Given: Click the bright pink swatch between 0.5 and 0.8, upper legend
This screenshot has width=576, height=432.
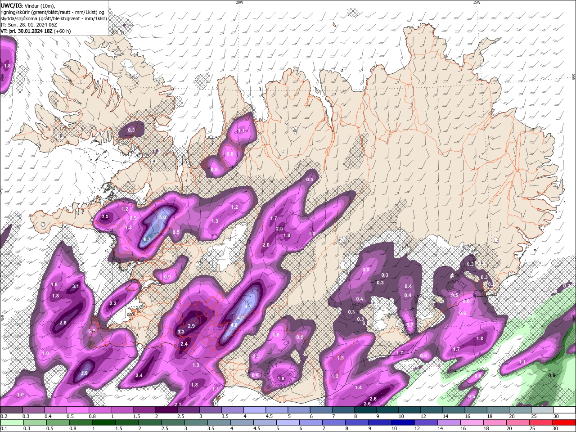Looking at the screenshot, I should pos(77,410).
